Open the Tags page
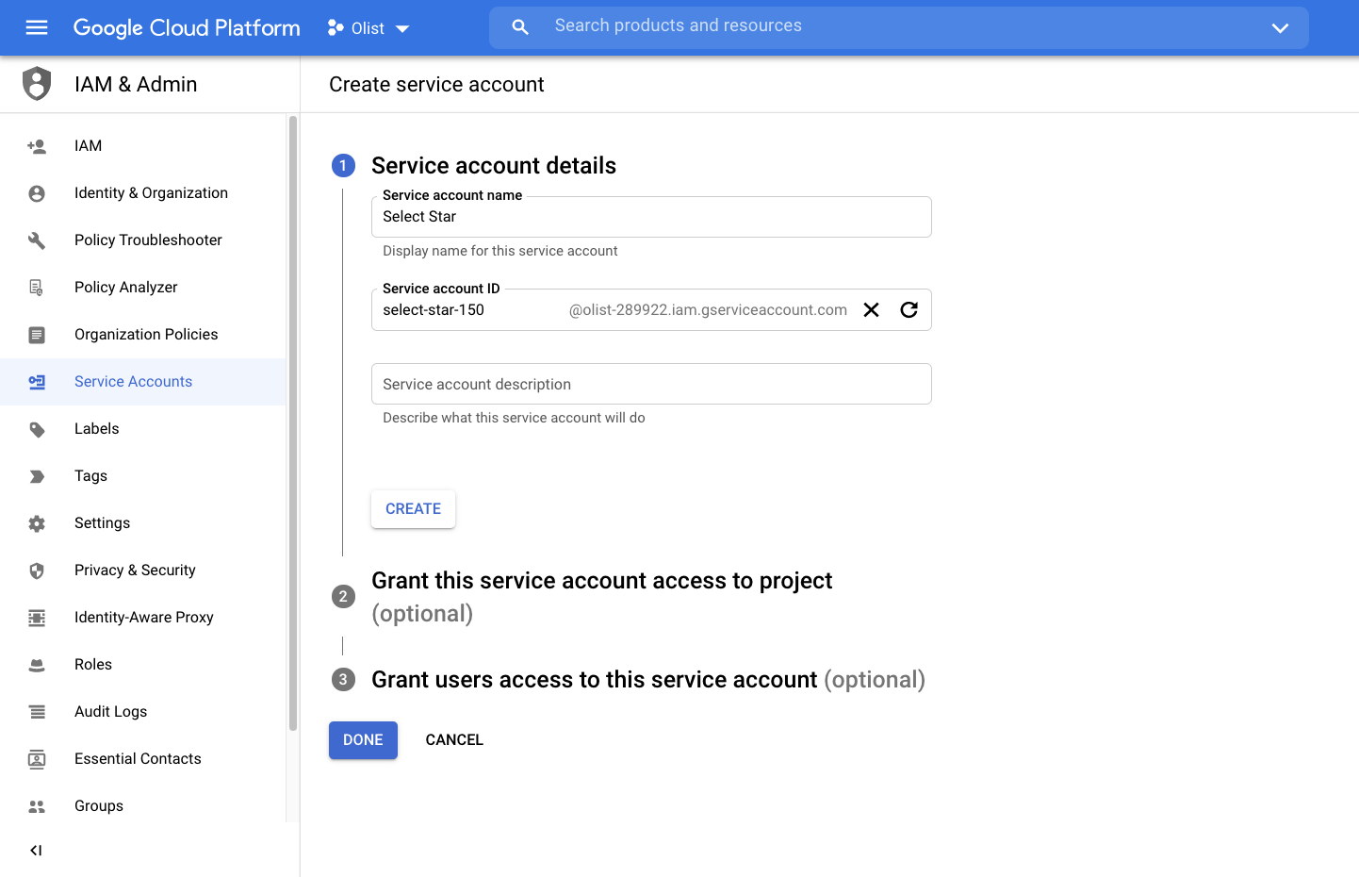The width and height of the screenshot is (1359, 877). pos(142,476)
